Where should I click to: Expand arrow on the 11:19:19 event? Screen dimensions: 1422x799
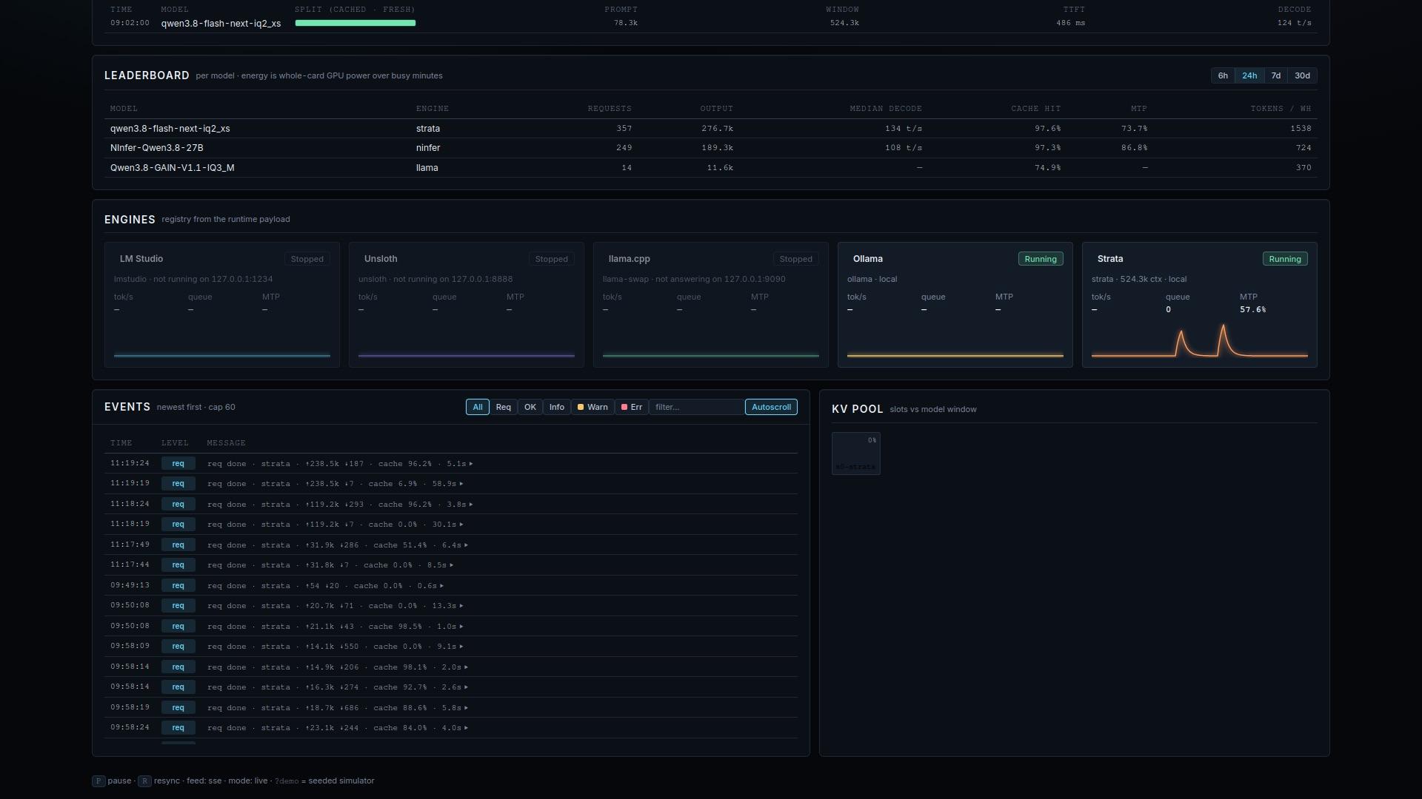(x=461, y=484)
